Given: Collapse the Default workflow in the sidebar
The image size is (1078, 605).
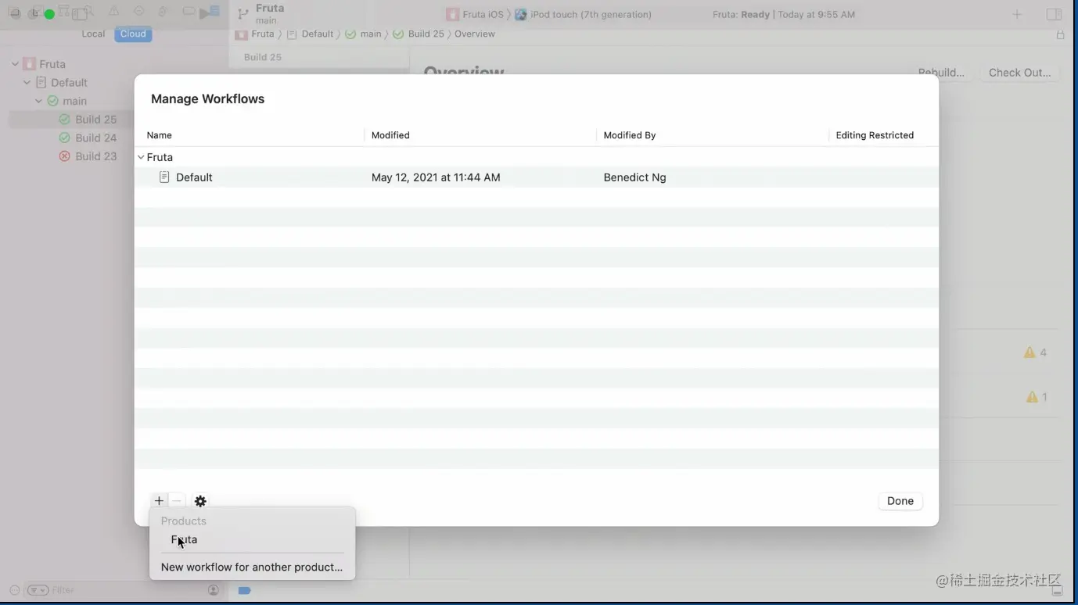Looking at the screenshot, I should tap(27, 82).
